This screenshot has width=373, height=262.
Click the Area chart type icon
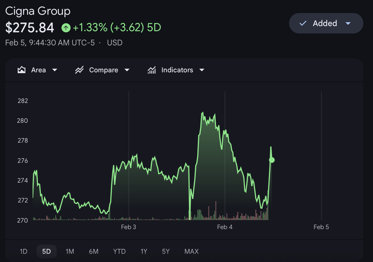pyautogui.click(x=22, y=70)
